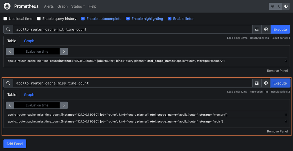The width and height of the screenshot is (293, 151).
Task: Go to Graph in the top navigation
Action: pyautogui.click(x=62, y=6)
